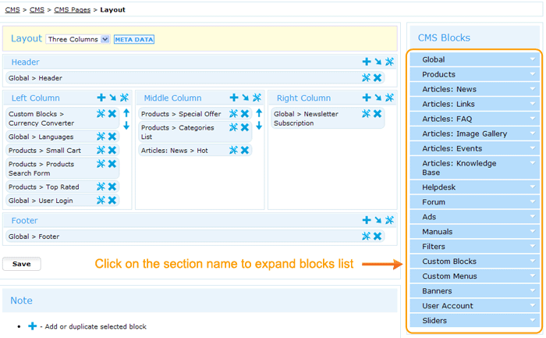546x338 pixels.
Task: Open the Layout Three Columns dropdown
Action: coord(78,39)
